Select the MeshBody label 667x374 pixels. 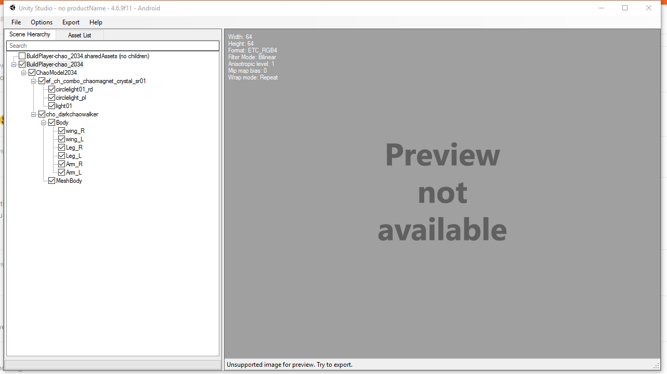tap(69, 181)
